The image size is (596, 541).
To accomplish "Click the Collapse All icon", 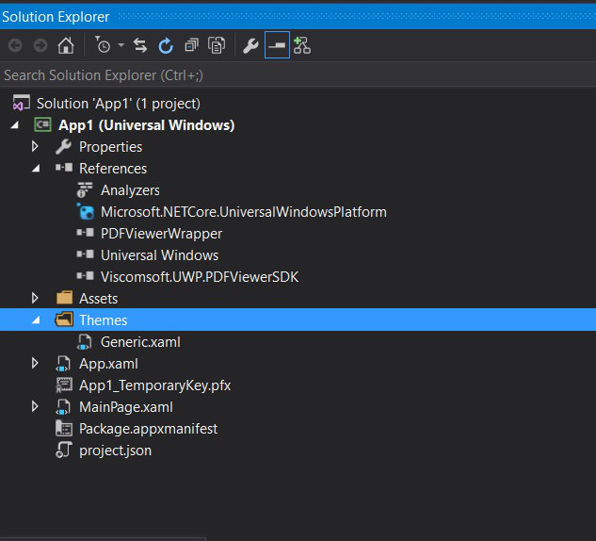I will 191,45.
